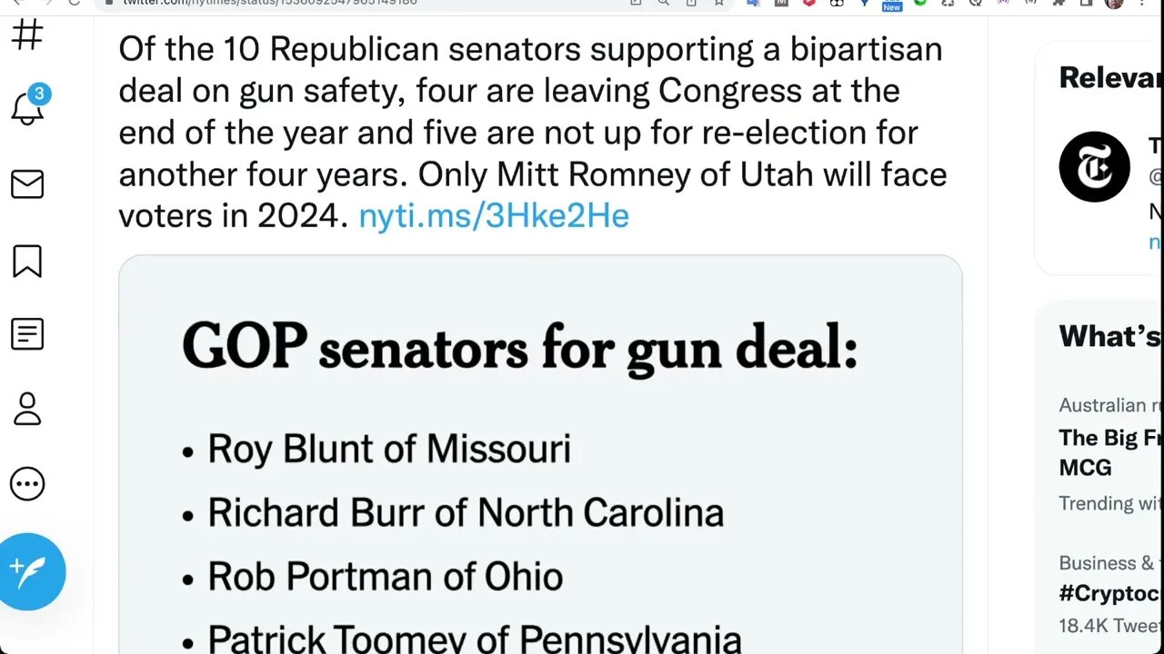The height and width of the screenshot is (654, 1164).
Task: Reload the page
Action: pos(75,3)
